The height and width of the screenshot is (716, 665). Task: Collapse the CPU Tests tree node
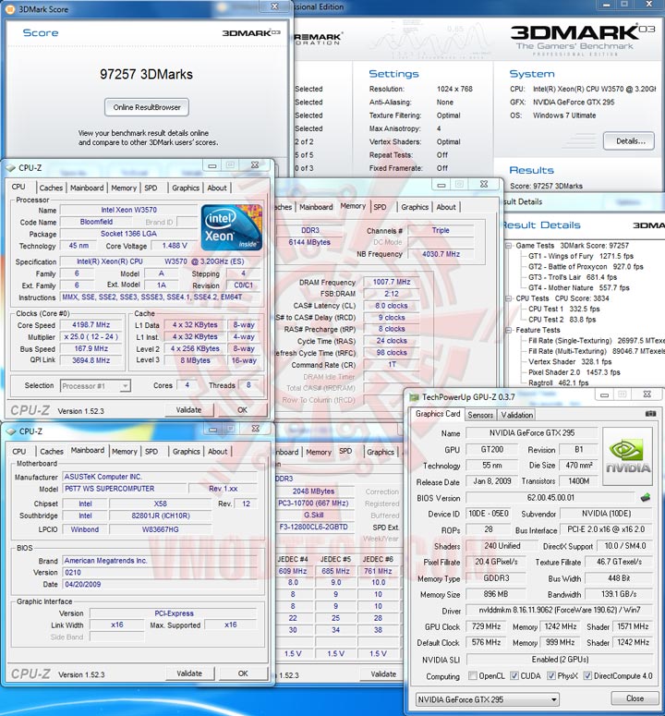point(509,298)
